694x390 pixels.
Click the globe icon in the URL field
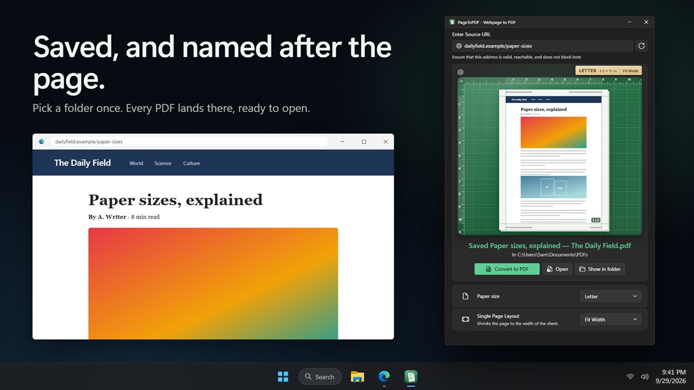(459, 46)
